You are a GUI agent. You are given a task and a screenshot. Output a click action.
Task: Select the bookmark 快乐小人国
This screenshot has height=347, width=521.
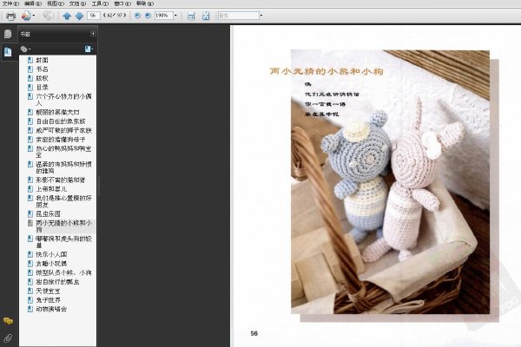pos(51,254)
